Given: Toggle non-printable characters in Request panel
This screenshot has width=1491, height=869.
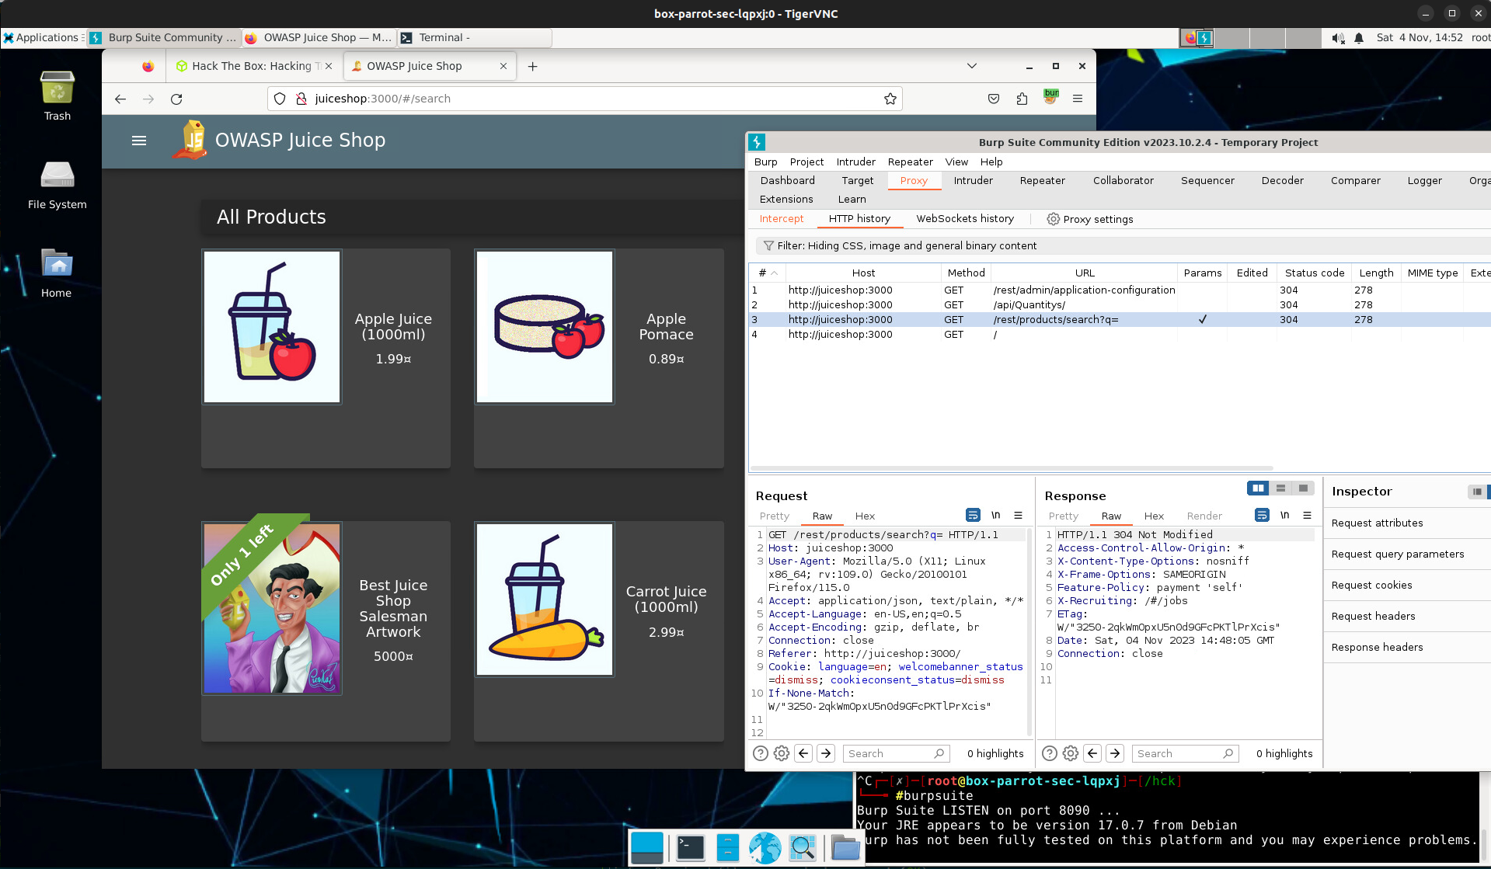Looking at the screenshot, I should click(995, 515).
